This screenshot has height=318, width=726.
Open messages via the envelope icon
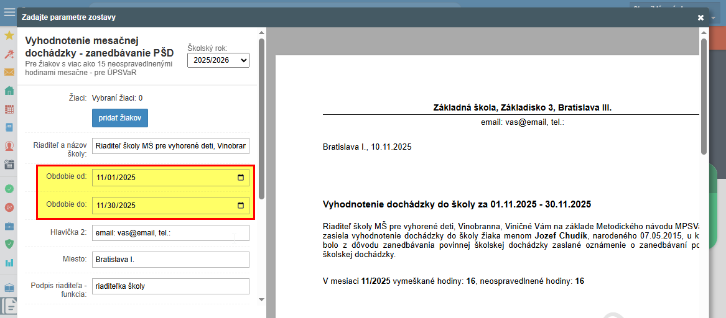click(x=9, y=72)
